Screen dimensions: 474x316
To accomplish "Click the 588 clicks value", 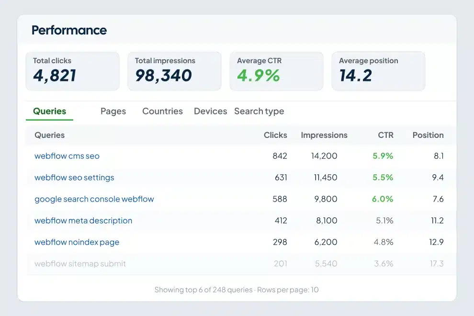I will coord(280,199).
